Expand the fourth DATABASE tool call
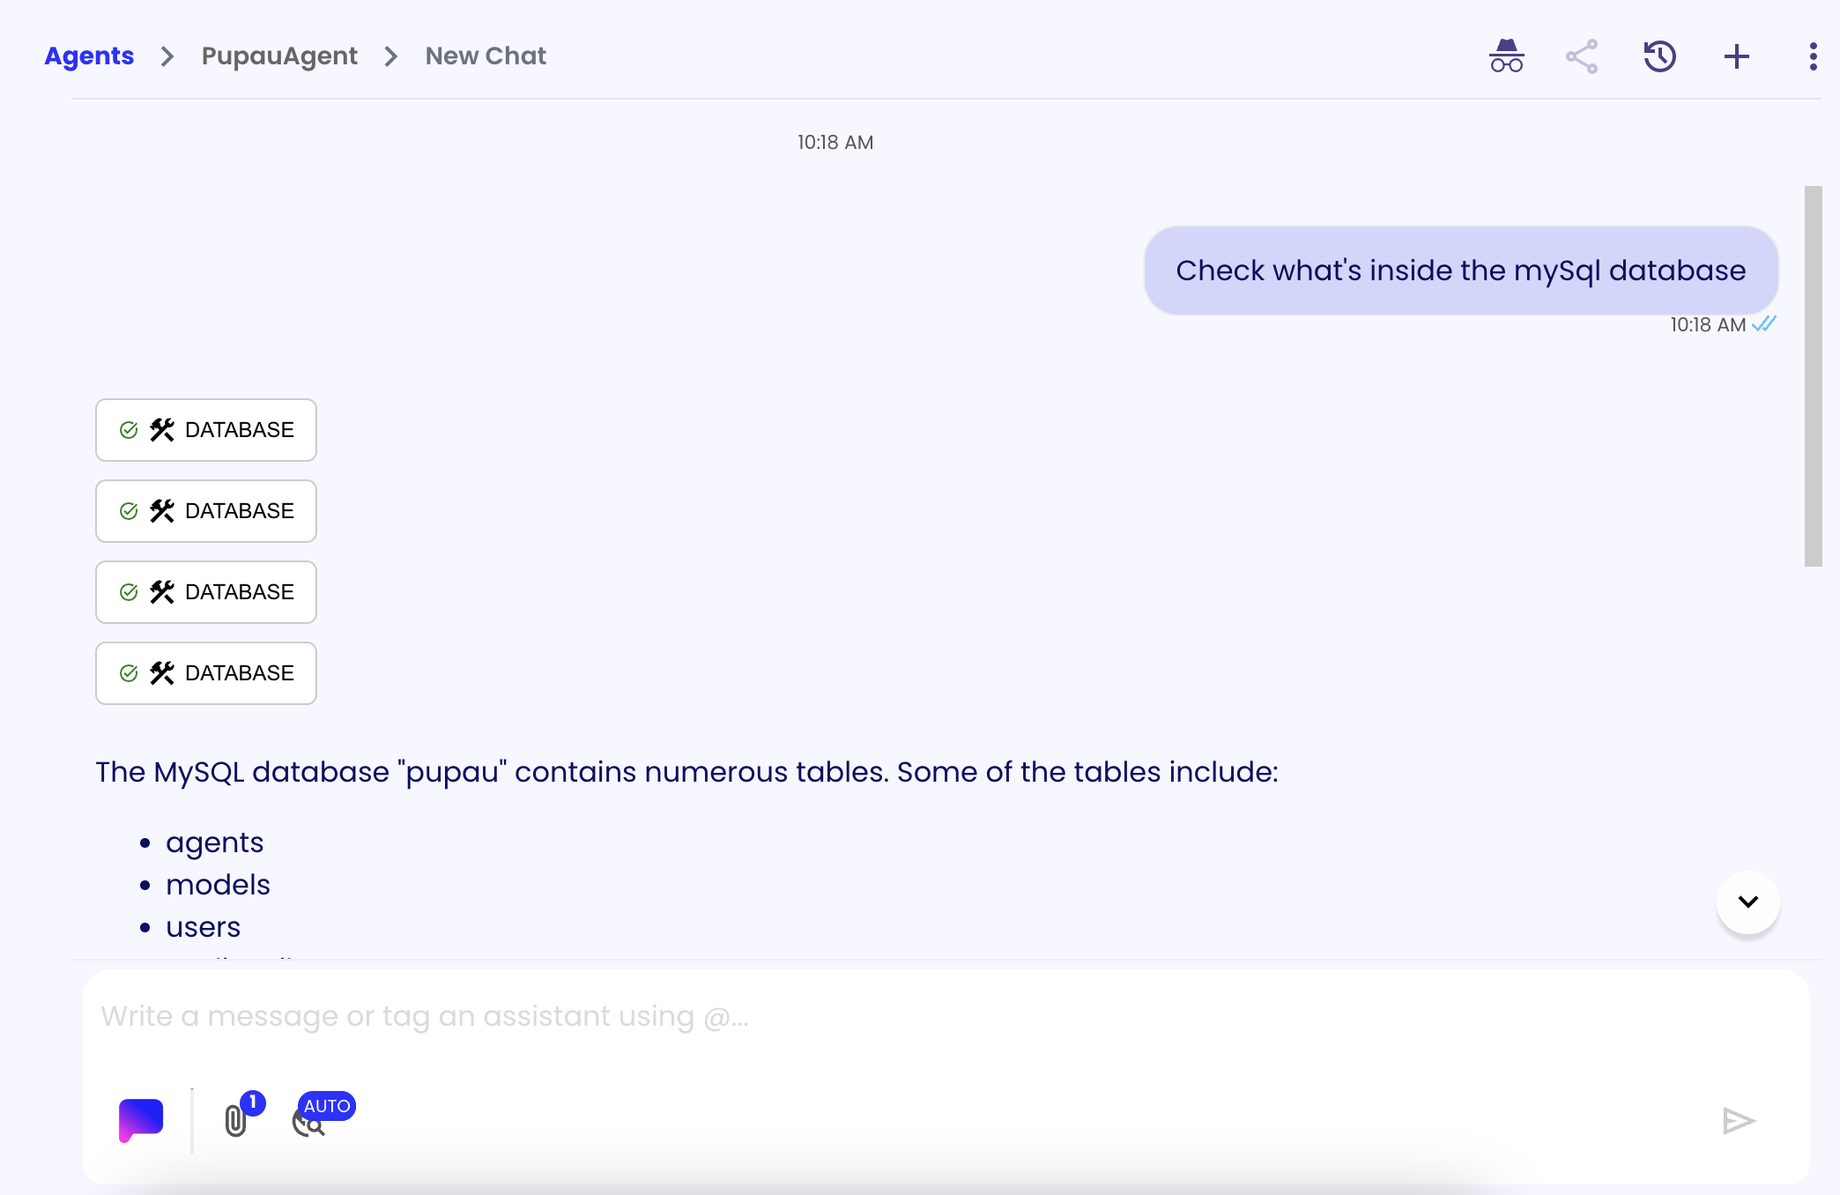 [206, 673]
